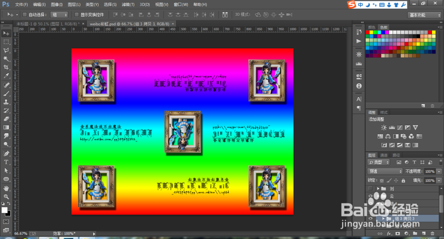Hide the 组 3 拷贝 3 layer
Image resolution: width=444 pixels, height=239 pixels.
click(x=370, y=219)
